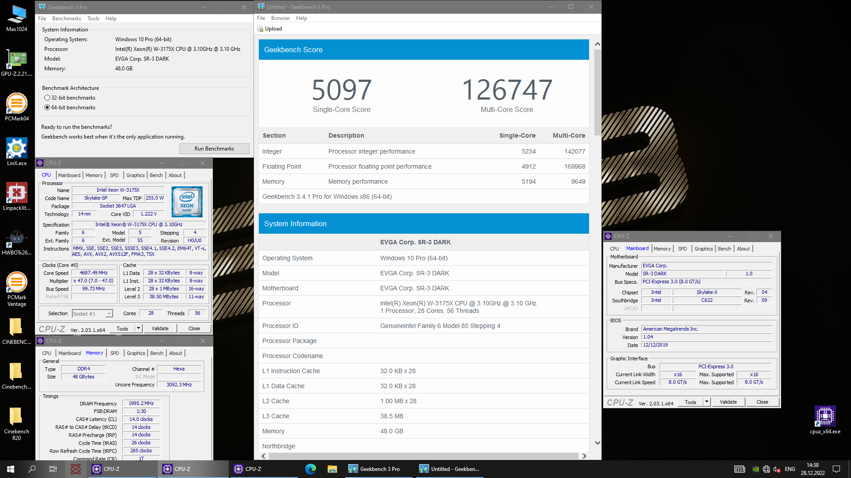Click horizontal scrollbar in Geekbench results
851x478 pixels.
pos(423,456)
